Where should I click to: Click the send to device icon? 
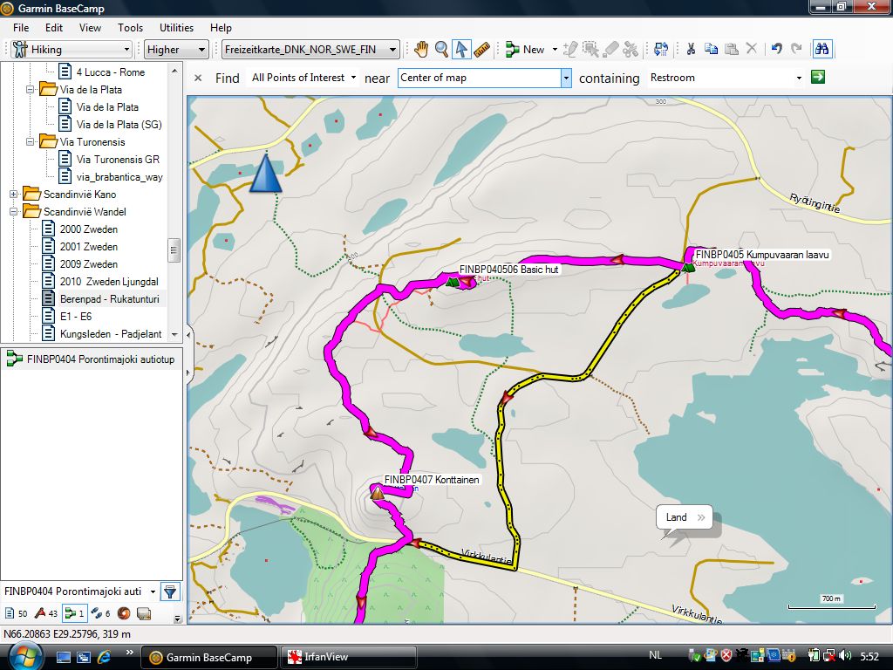point(661,50)
